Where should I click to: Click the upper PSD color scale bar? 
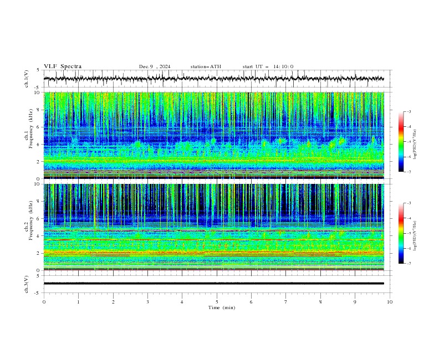point(401,142)
